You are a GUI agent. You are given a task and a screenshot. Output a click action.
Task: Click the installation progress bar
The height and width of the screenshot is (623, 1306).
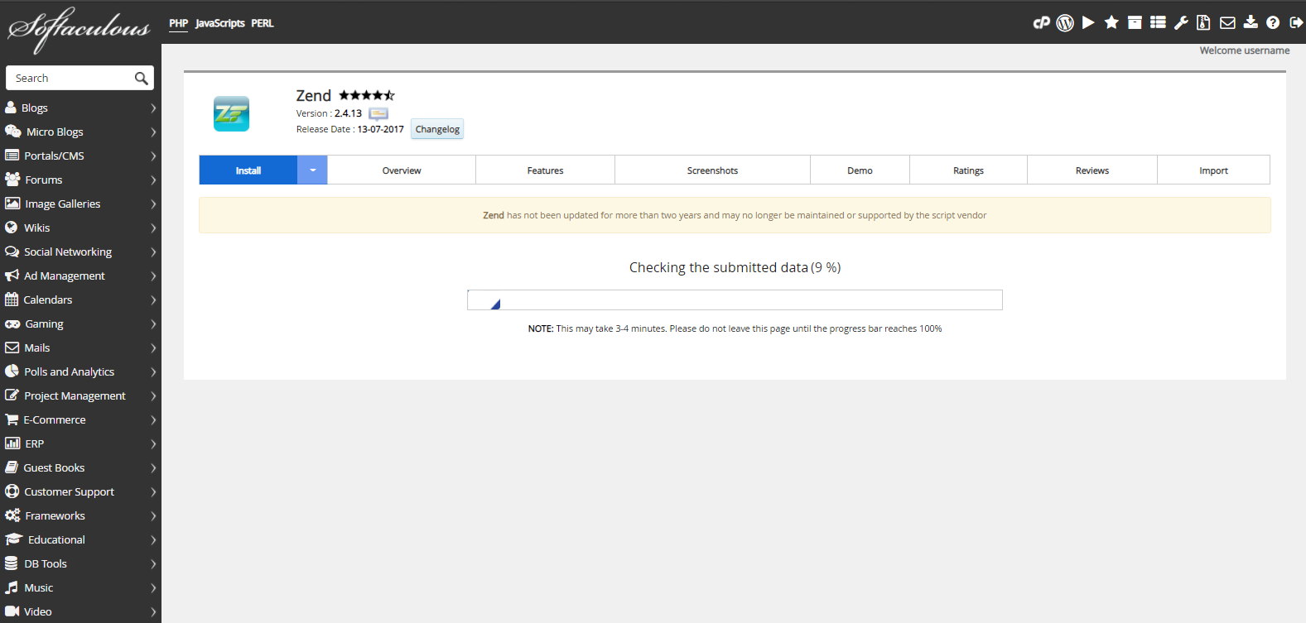[x=735, y=300]
